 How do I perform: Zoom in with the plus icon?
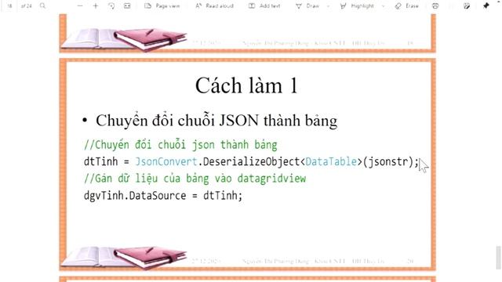tap(96, 5)
